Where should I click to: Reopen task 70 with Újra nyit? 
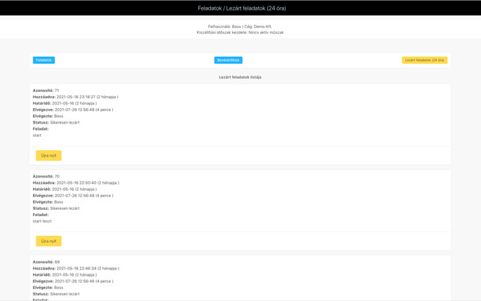[48, 241]
